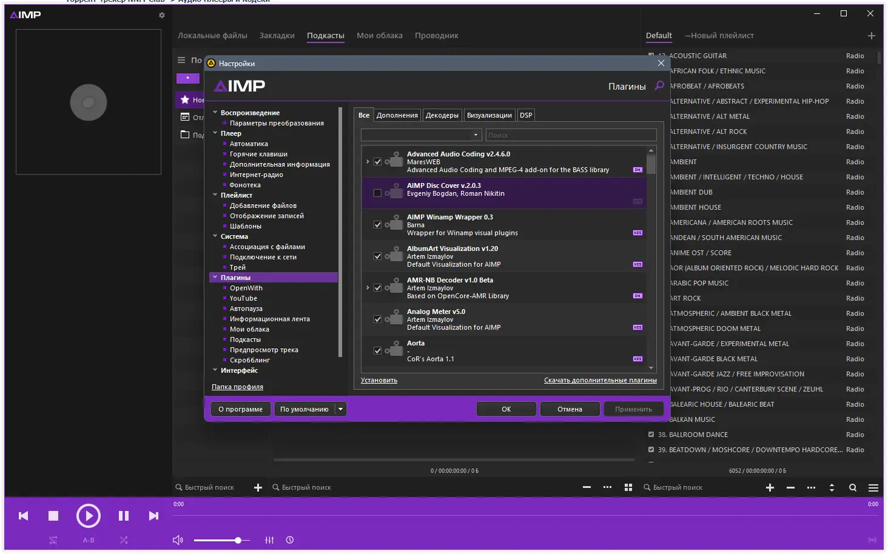Disable the Analog Meter v5.0 plugin
Viewport: 888px width, 554px height.
tap(377, 319)
